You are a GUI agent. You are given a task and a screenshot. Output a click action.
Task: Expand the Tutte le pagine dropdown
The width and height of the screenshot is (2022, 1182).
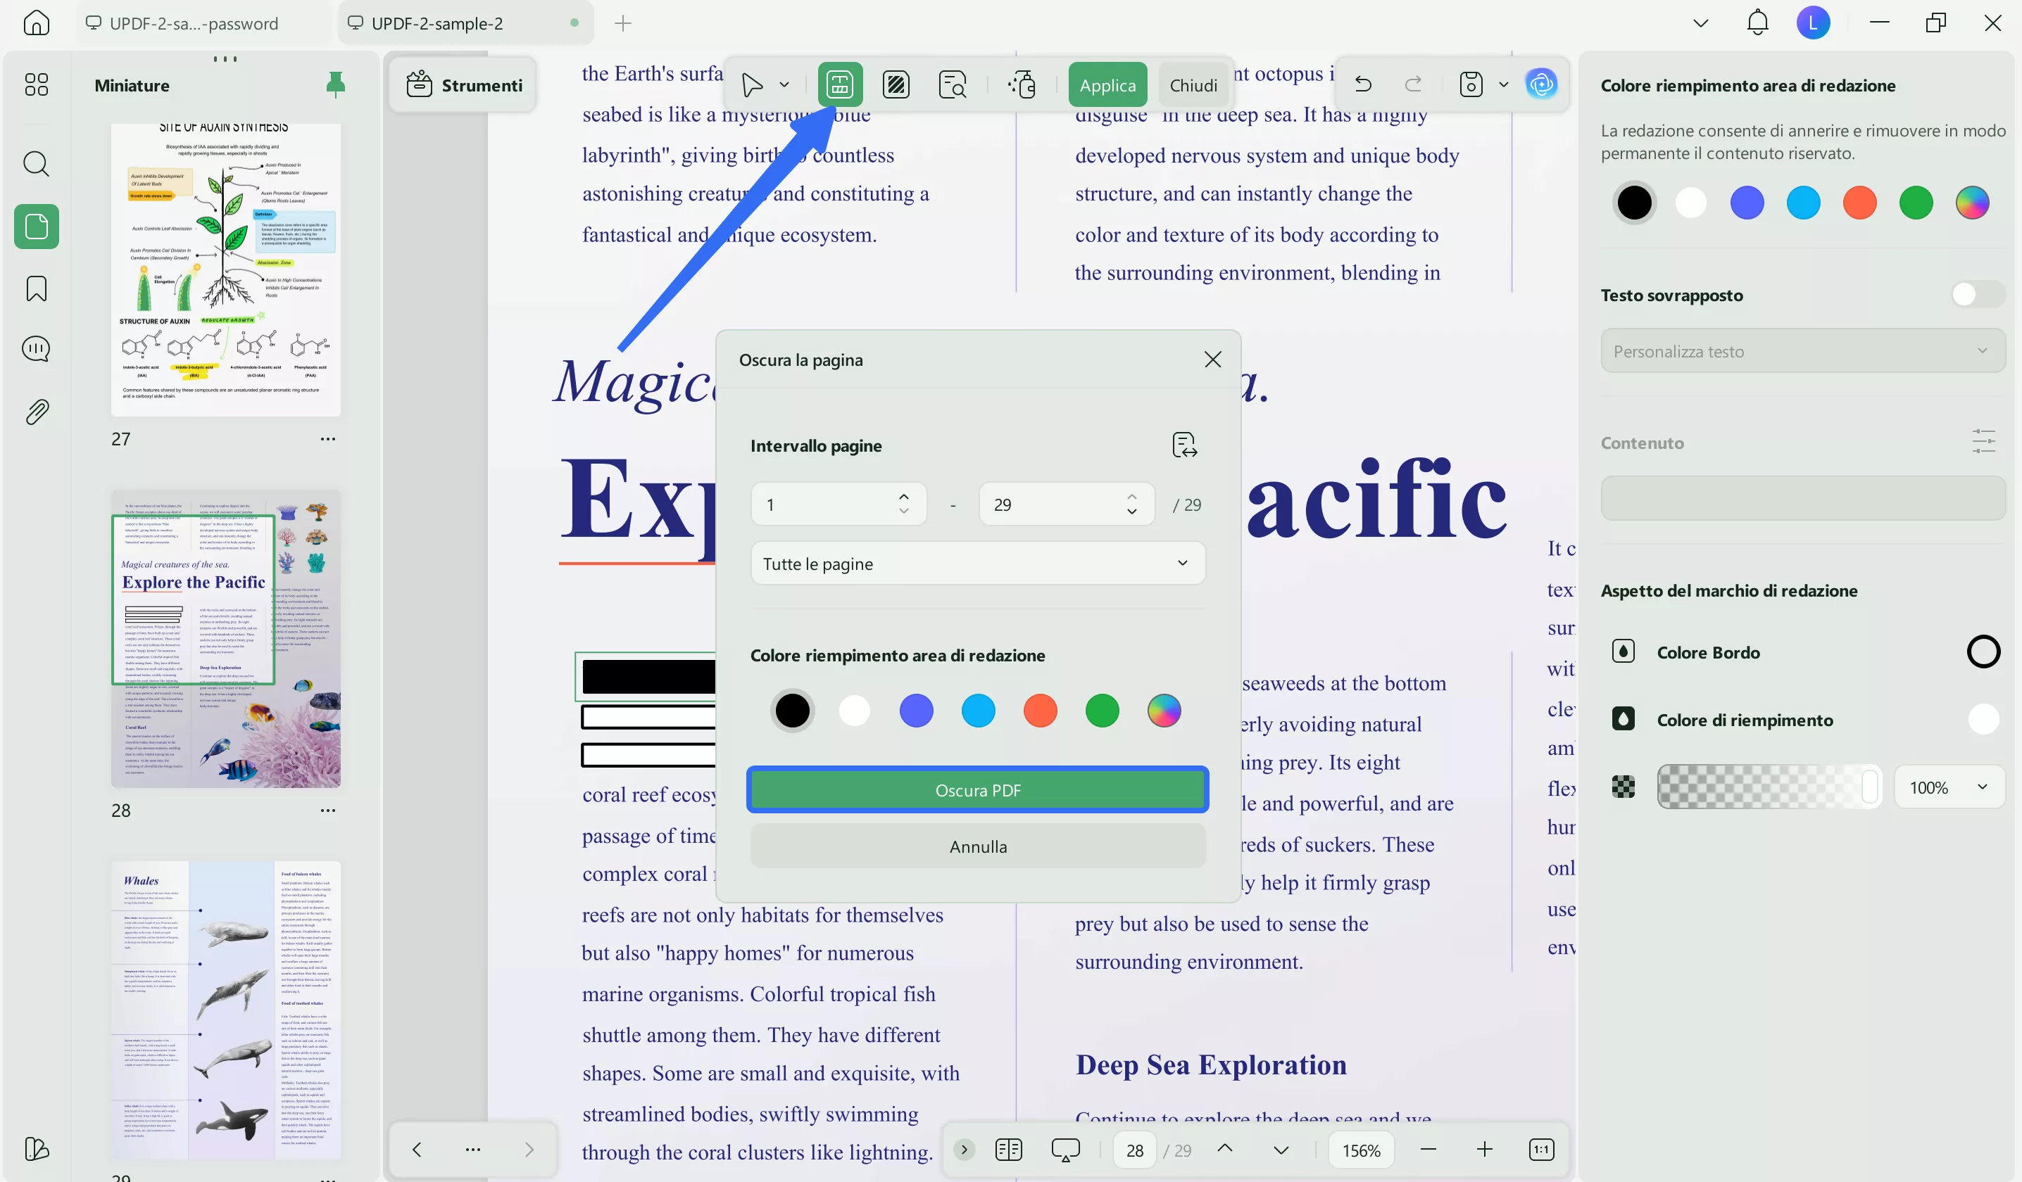pos(977,564)
